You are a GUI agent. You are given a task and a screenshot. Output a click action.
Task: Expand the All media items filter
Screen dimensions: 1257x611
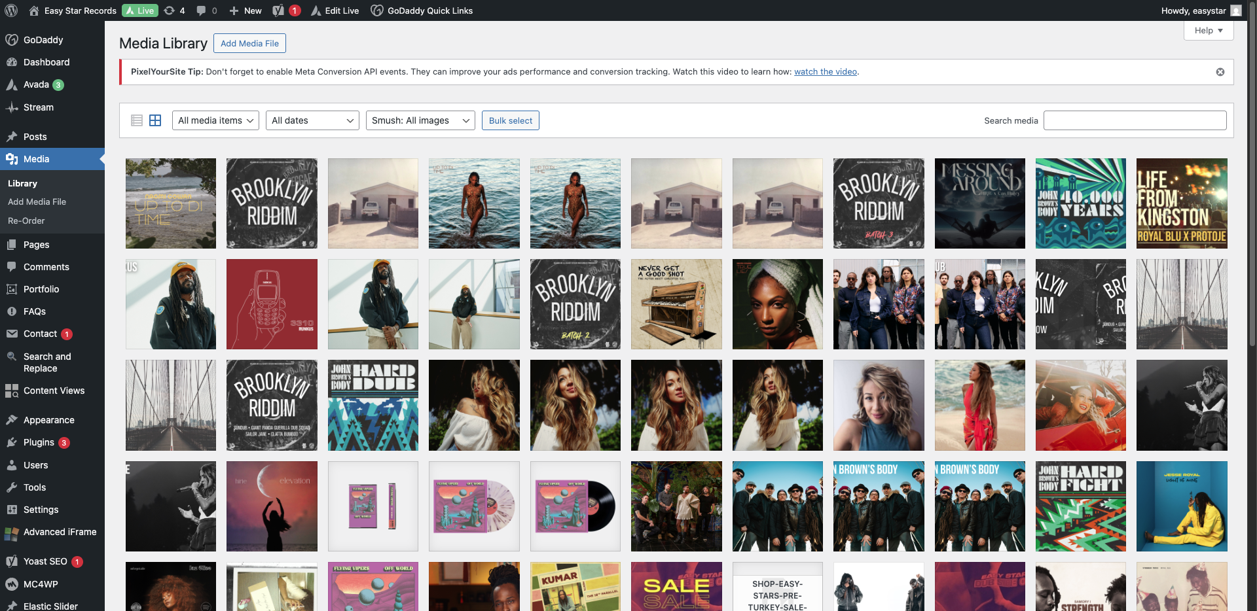point(215,120)
